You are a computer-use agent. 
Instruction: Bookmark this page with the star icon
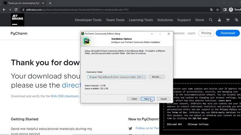[218, 10]
